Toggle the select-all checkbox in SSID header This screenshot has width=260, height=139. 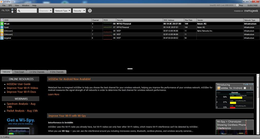[x=2, y=20]
